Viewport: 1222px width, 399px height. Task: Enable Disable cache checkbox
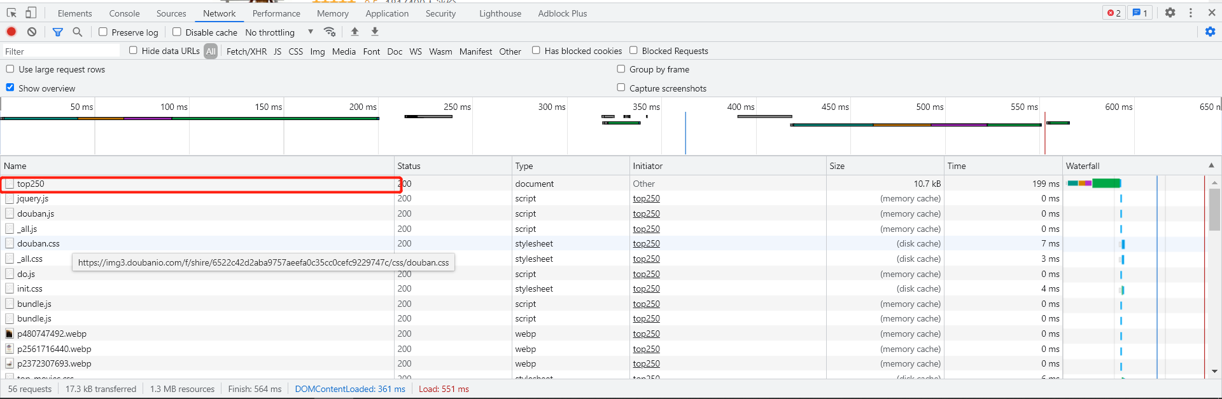(177, 32)
